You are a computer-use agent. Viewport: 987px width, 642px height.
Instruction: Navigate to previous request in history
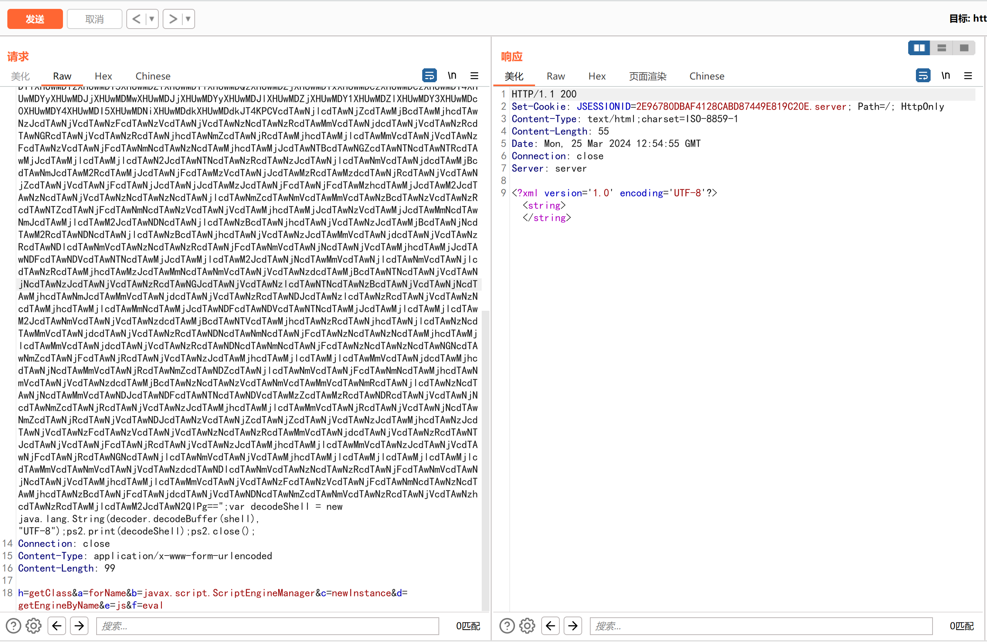tap(136, 19)
